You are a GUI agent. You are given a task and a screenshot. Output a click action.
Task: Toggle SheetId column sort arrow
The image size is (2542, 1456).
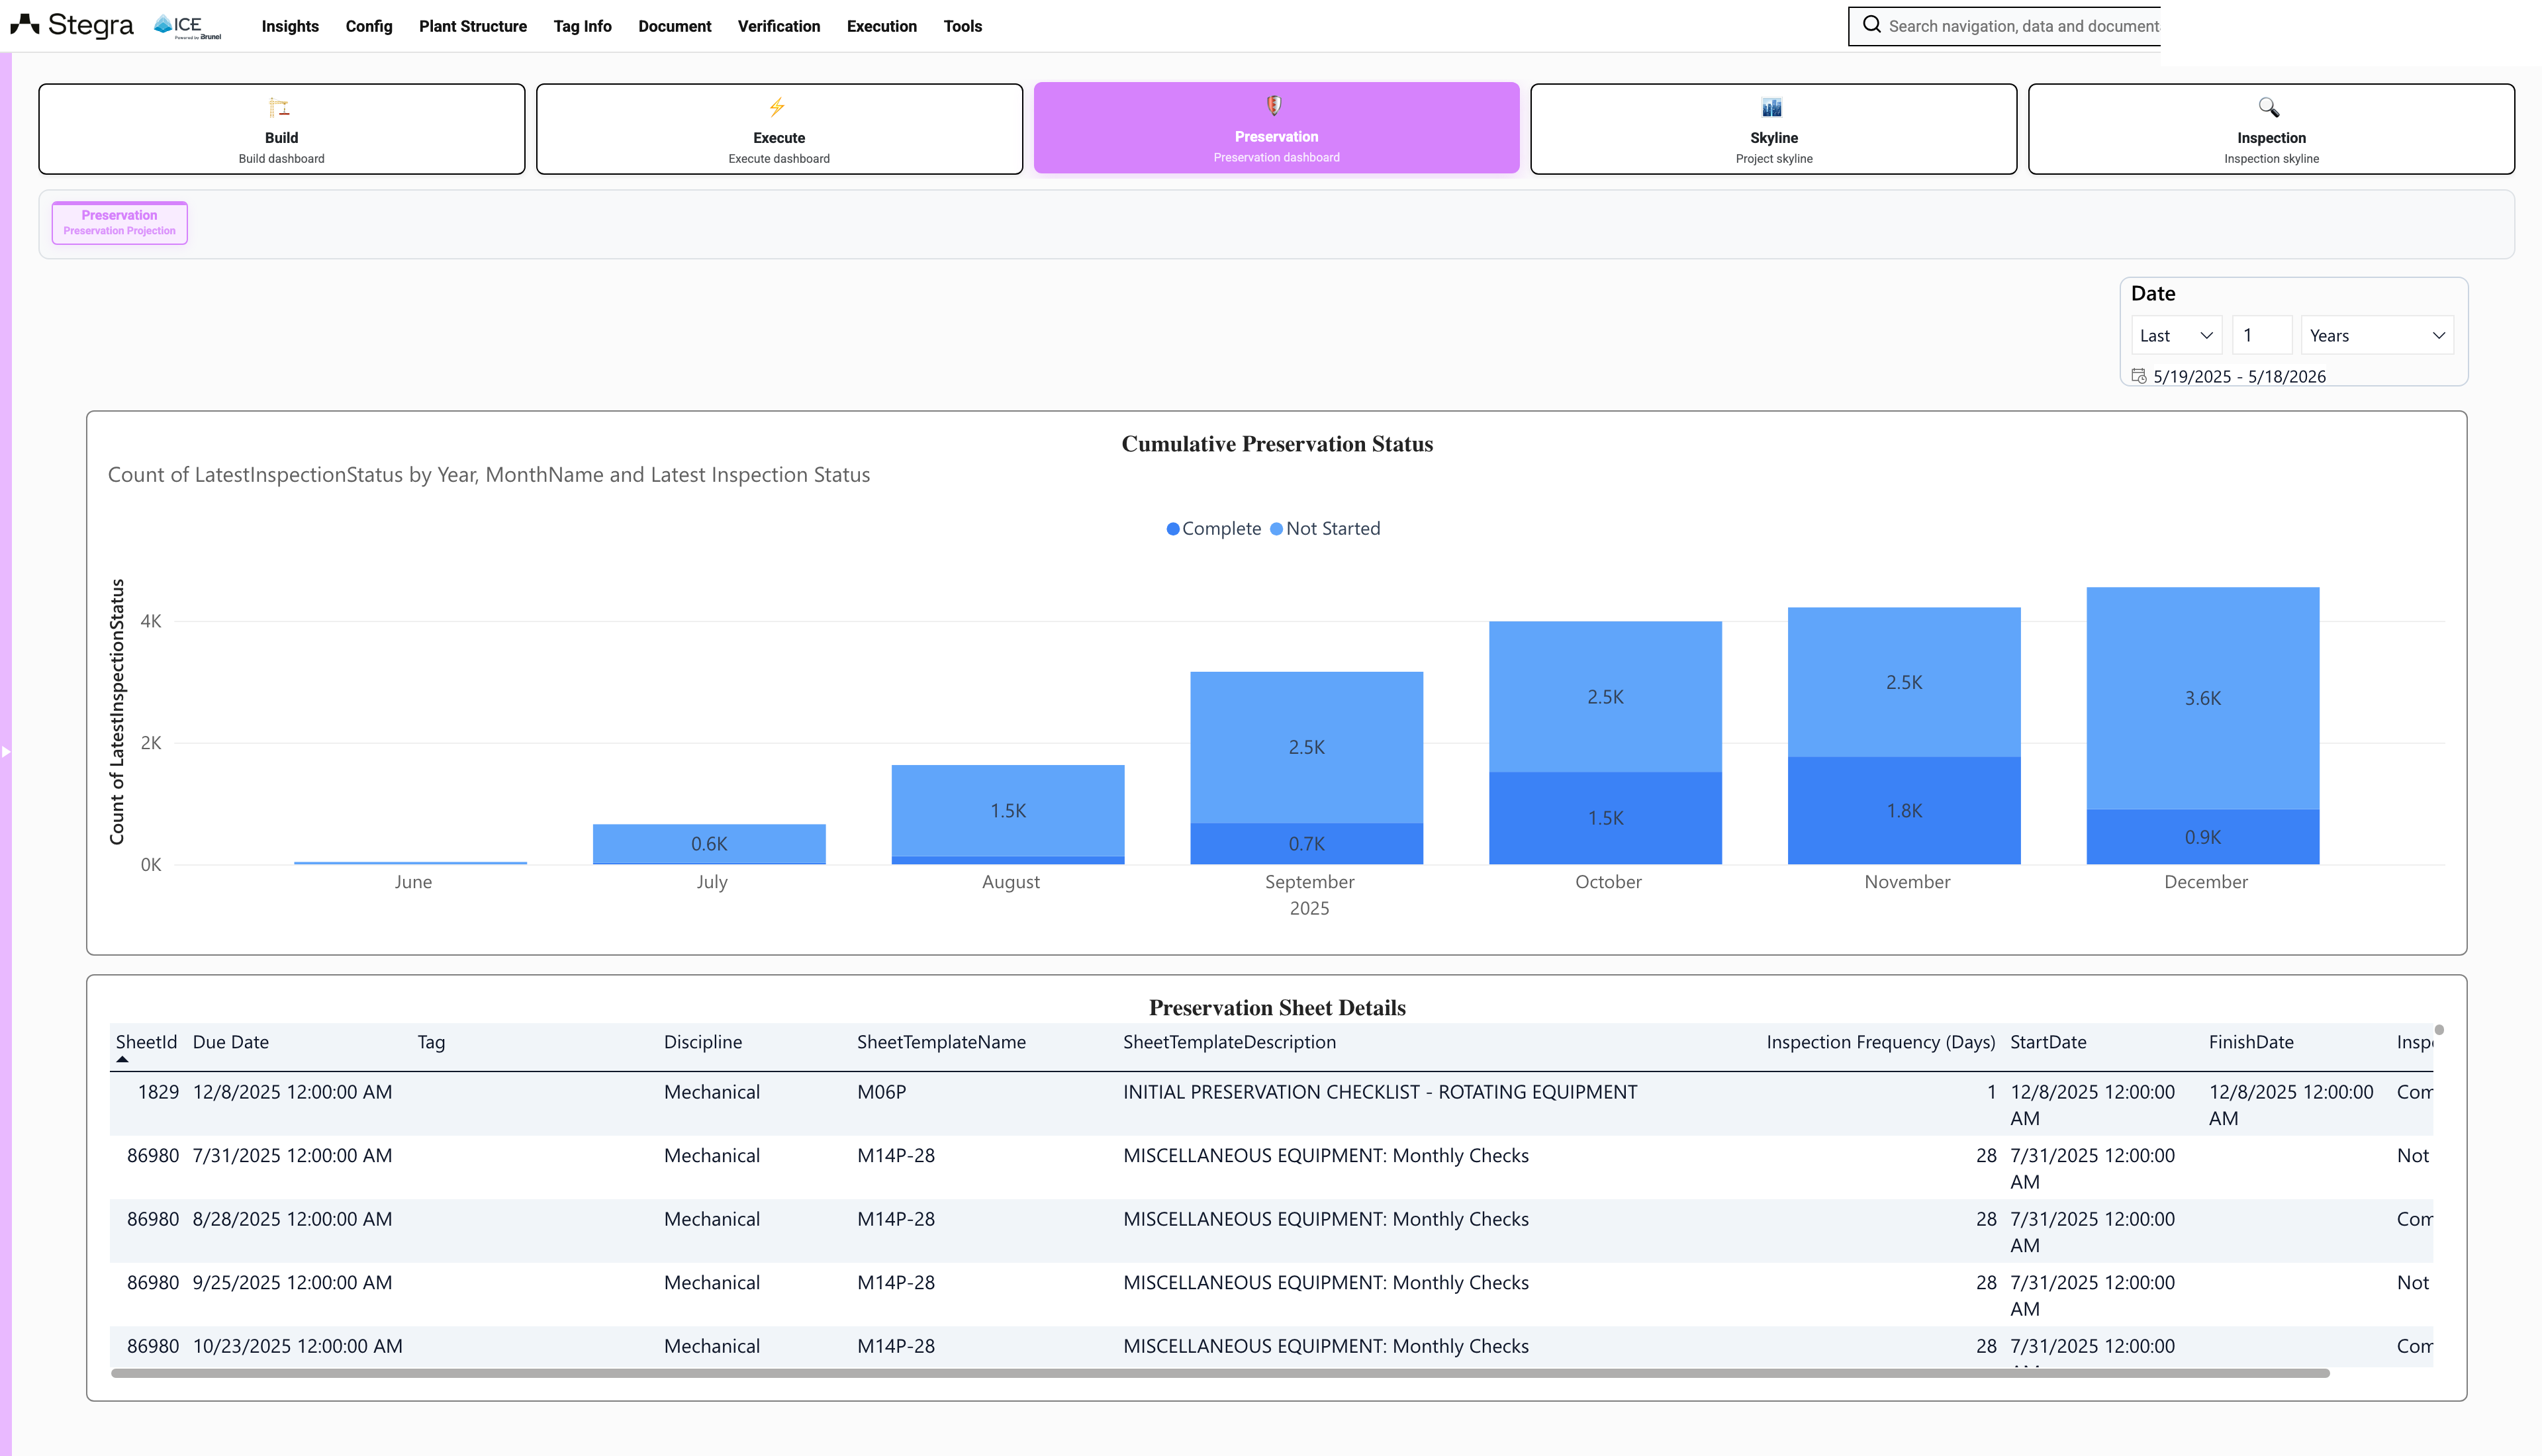point(122,1059)
